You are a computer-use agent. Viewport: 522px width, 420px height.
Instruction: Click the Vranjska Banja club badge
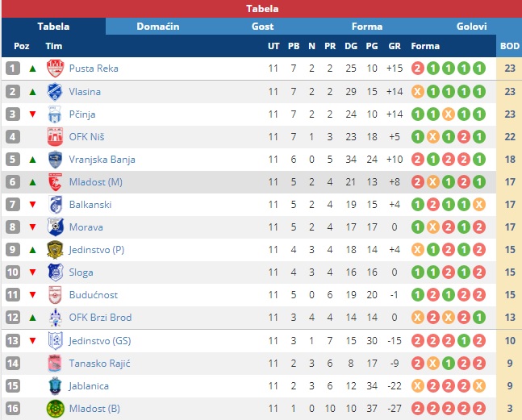click(x=55, y=160)
